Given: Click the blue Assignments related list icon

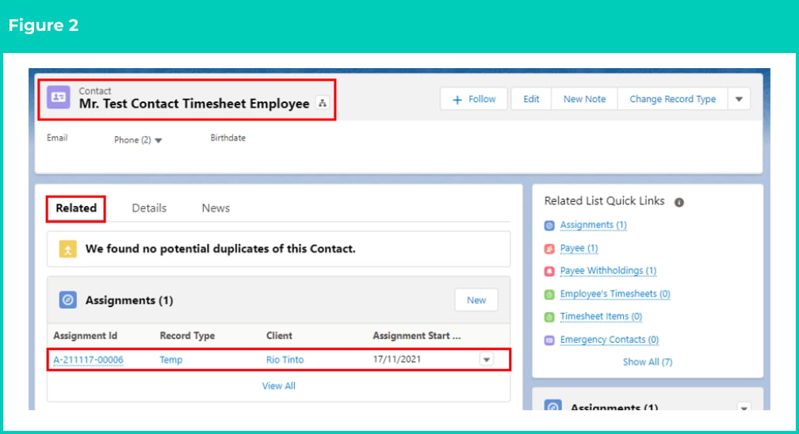Looking at the screenshot, I should click(x=68, y=300).
